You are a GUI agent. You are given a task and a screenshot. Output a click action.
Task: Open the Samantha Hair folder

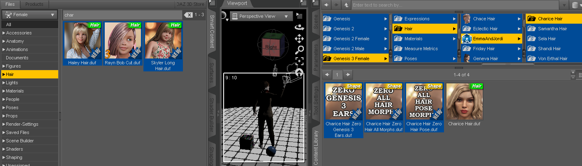[553, 29]
